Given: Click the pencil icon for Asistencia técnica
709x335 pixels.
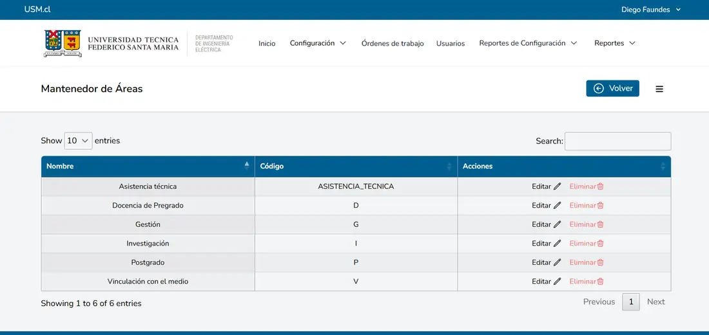Looking at the screenshot, I should 557,186.
